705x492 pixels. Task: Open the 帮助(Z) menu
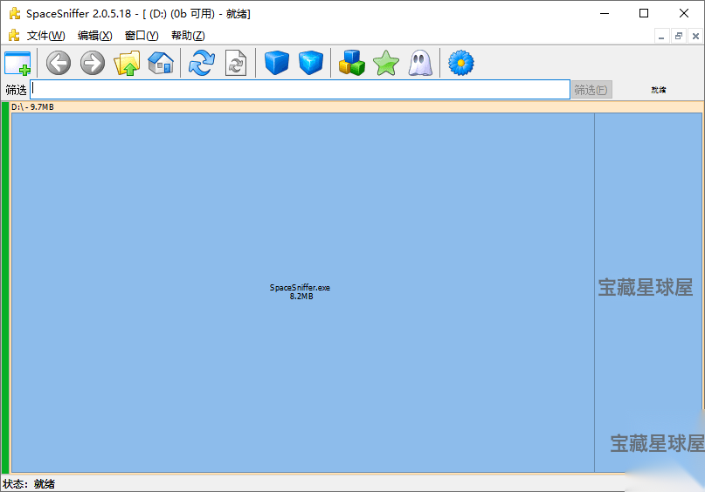(x=188, y=36)
